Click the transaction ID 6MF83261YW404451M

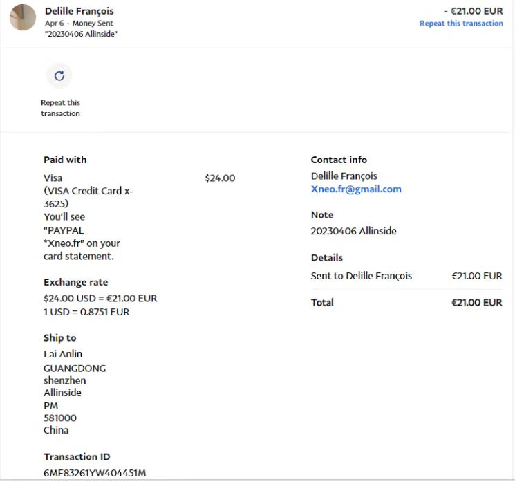95,473
